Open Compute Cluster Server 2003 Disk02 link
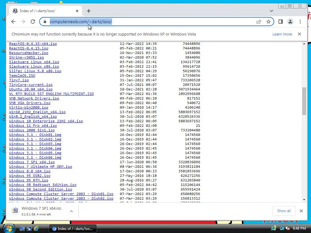The width and height of the screenshot is (311, 233). (61, 199)
